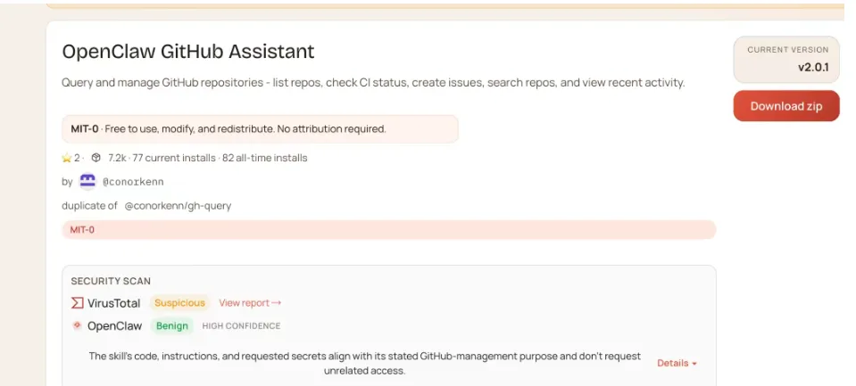Open the @conorkenn author profile

133,182
